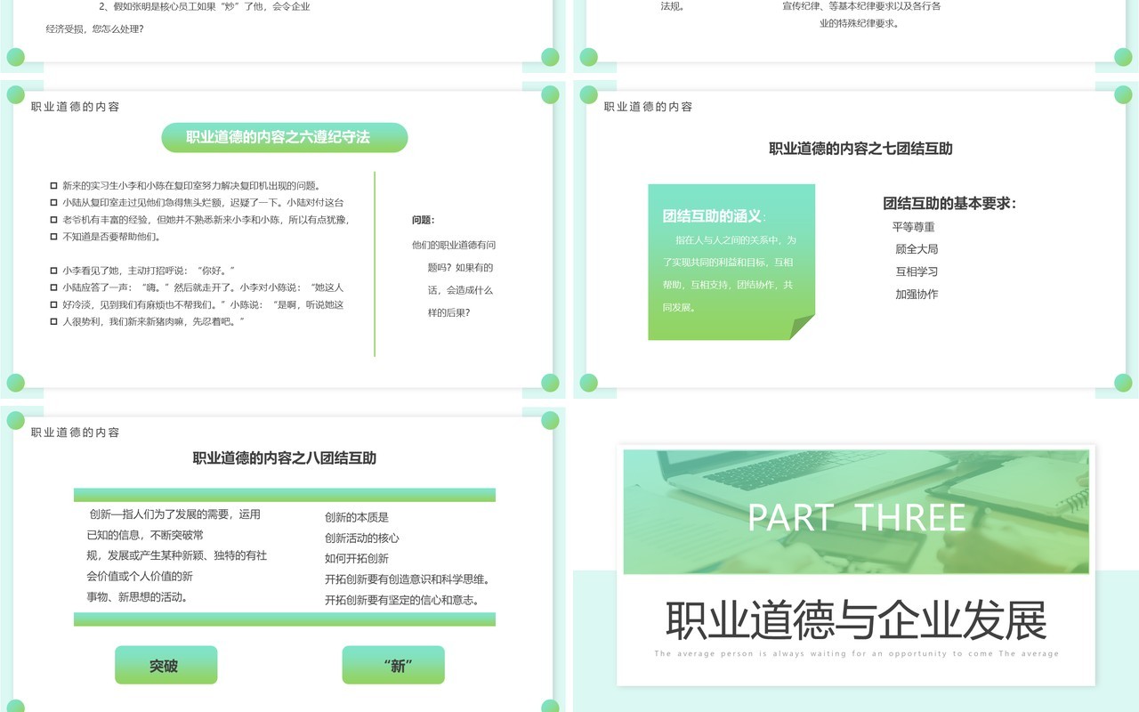1139x712 pixels.
Task: Select the requirement 互相学习
Action: [x=917, y=271]
